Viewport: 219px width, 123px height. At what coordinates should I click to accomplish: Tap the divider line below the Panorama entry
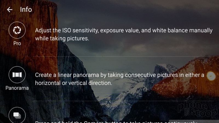[123, 101]
